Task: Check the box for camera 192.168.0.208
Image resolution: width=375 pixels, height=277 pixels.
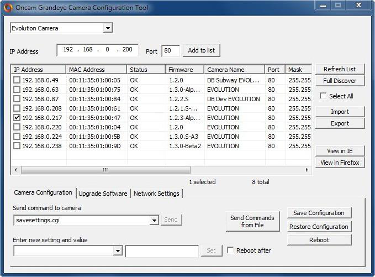Action: [x=17, y=108]
